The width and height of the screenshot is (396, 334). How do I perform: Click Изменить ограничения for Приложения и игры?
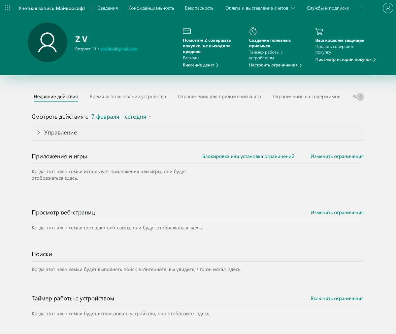point(337,156)
